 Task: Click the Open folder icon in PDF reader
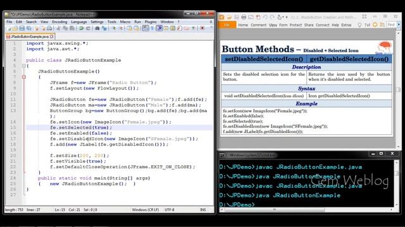229,17
